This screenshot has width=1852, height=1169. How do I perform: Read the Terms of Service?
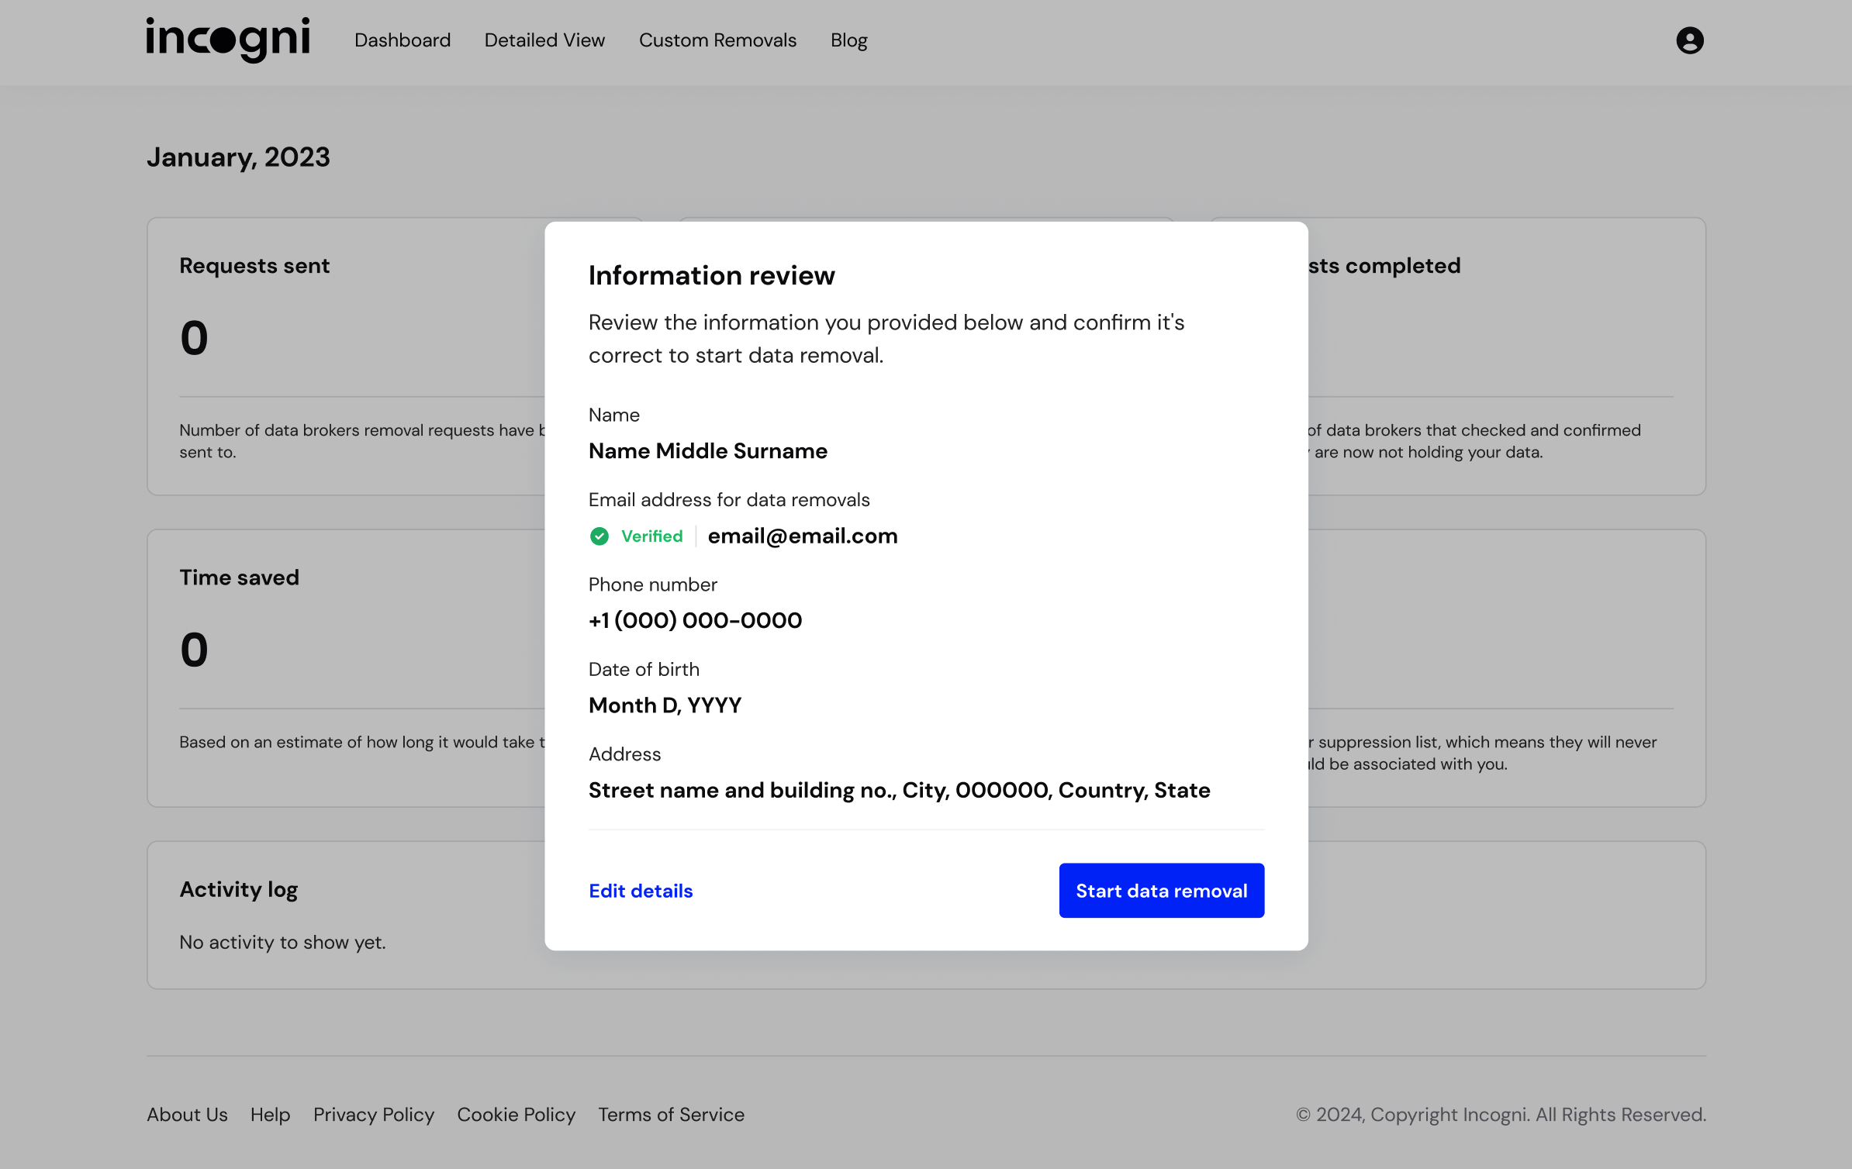coord(671,1114)
